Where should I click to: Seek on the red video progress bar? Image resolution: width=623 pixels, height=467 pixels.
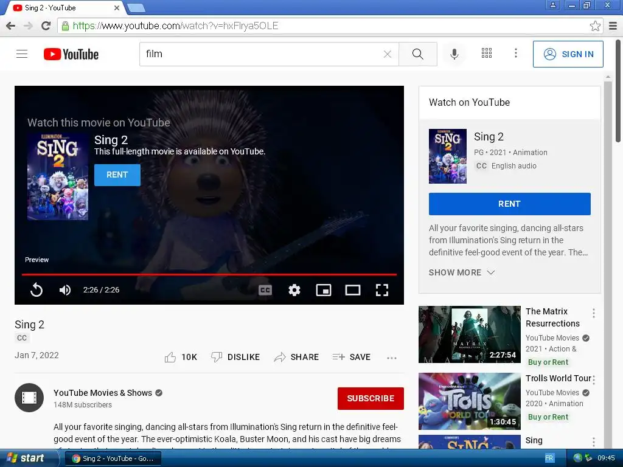[x=209, y=274]
